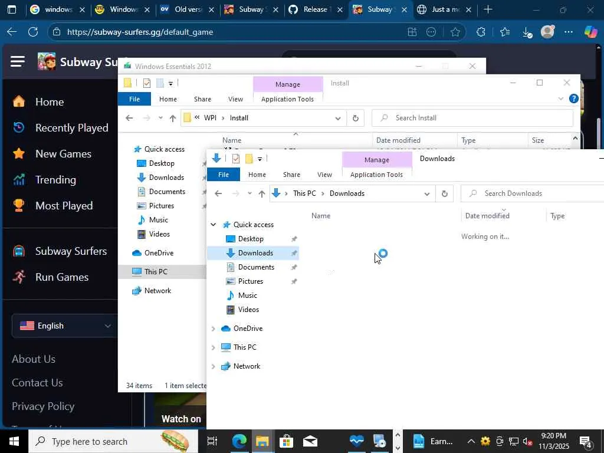Select Videos in Downloads window sidebar
The width and height of the screenshot is (604, 453).
(248, 310)
